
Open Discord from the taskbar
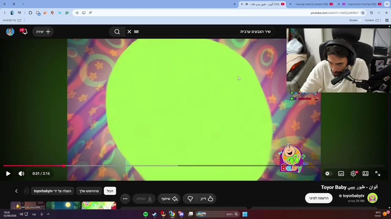coord(181,214)
